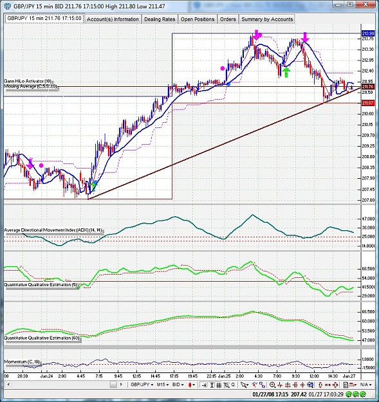Image resolution: width=379 pixels, height=402 pixels.
Task: Select the Momentum (C,10) label
Action: [22, 361]
